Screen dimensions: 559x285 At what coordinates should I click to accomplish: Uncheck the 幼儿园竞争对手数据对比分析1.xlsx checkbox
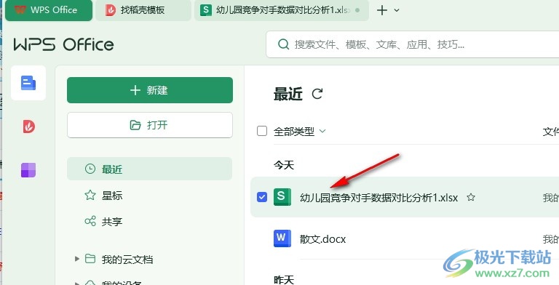click(x=262, y=197)
